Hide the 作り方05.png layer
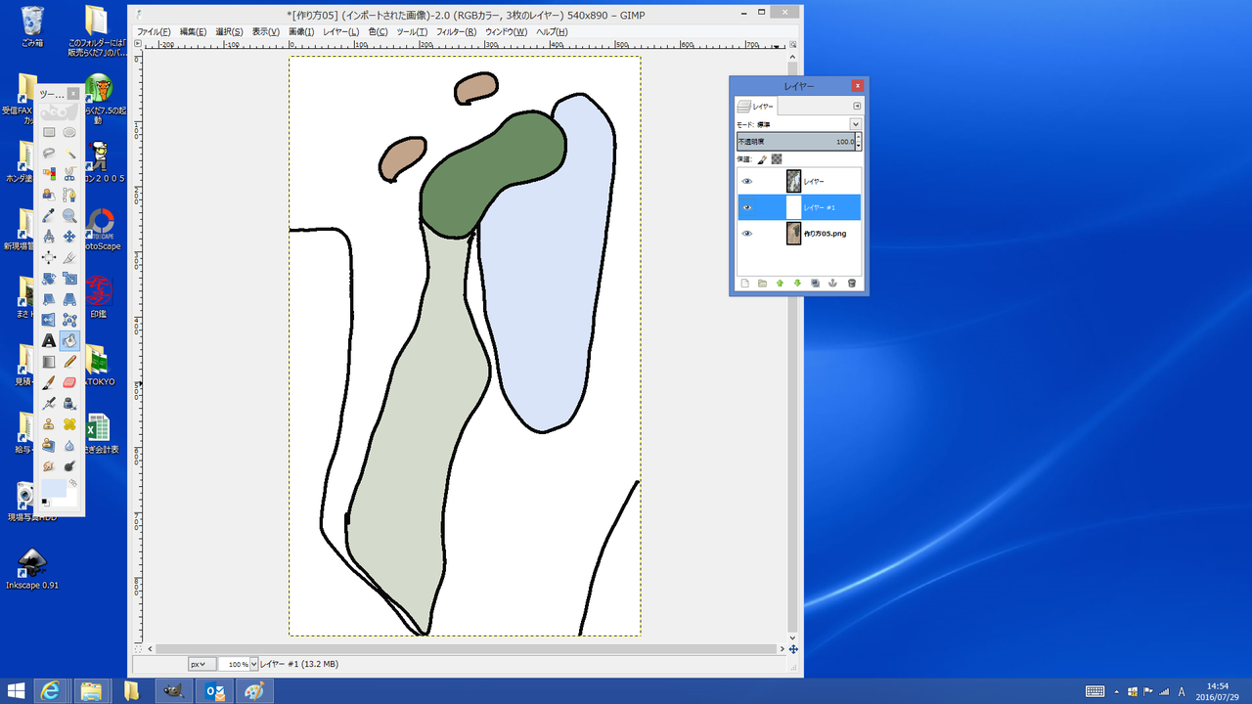Image resolution: width=1252 pixels, height=704 pixels. pos(747,234)
